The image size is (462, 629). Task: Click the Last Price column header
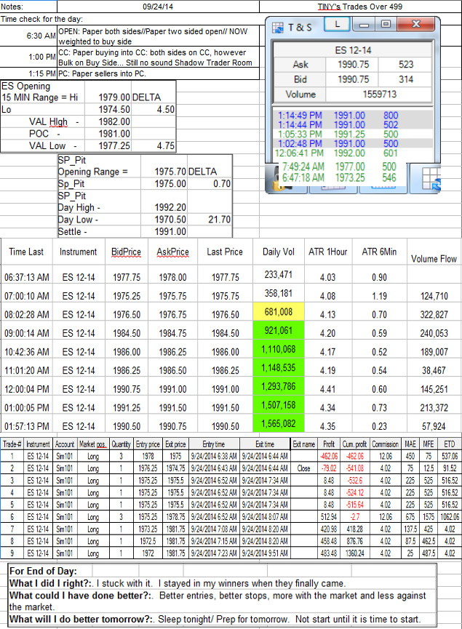pyautogui.click(x=225, y=252)
